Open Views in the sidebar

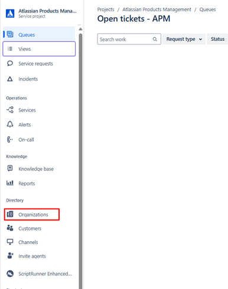[x=39, y=48]
